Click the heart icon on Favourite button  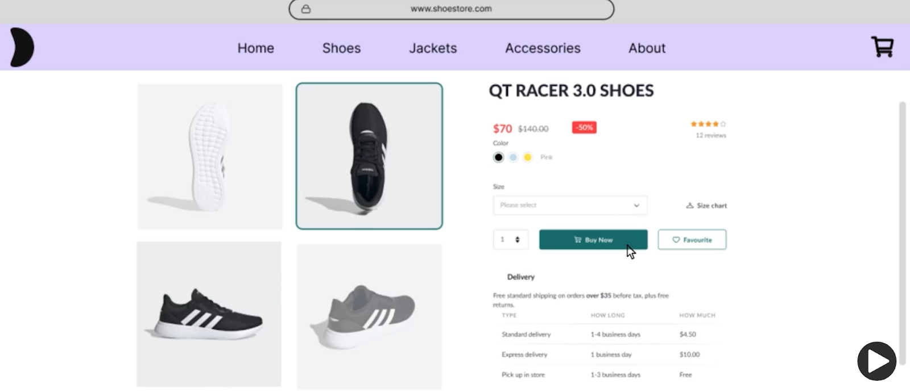click(676, 239)
